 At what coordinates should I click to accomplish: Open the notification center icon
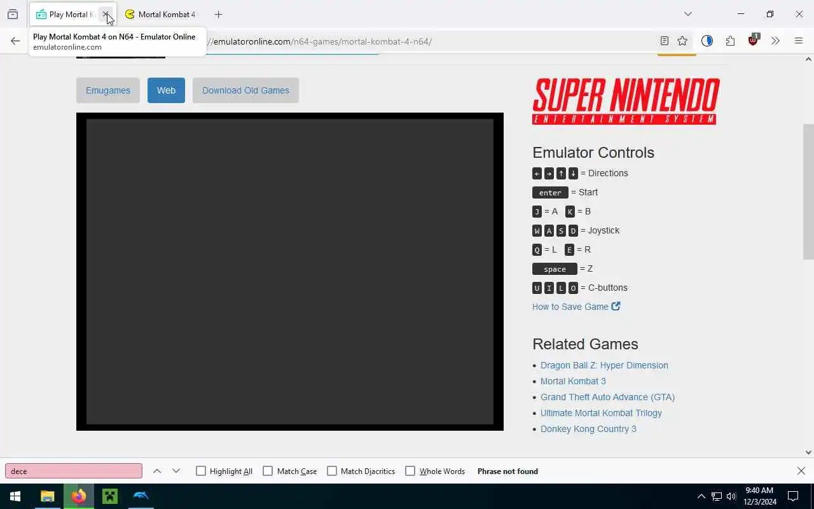pyautogui.click(x=793, y=496)
